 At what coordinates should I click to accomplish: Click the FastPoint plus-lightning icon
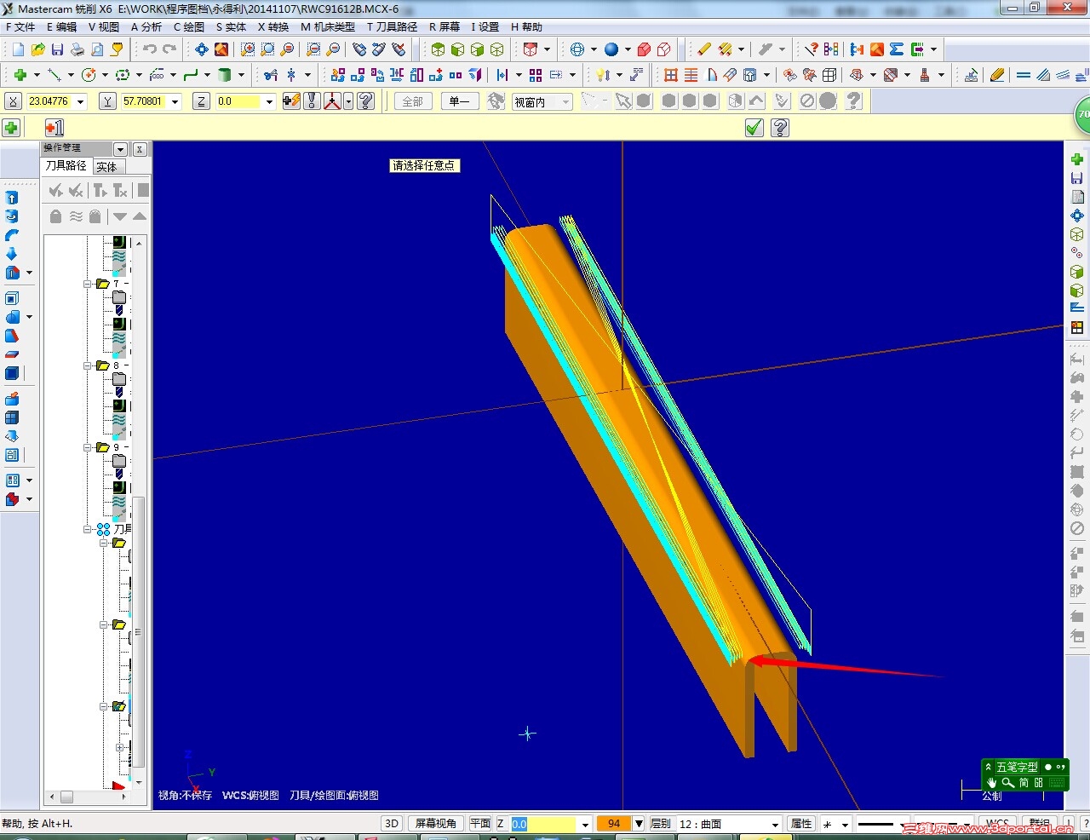[291, 101]
